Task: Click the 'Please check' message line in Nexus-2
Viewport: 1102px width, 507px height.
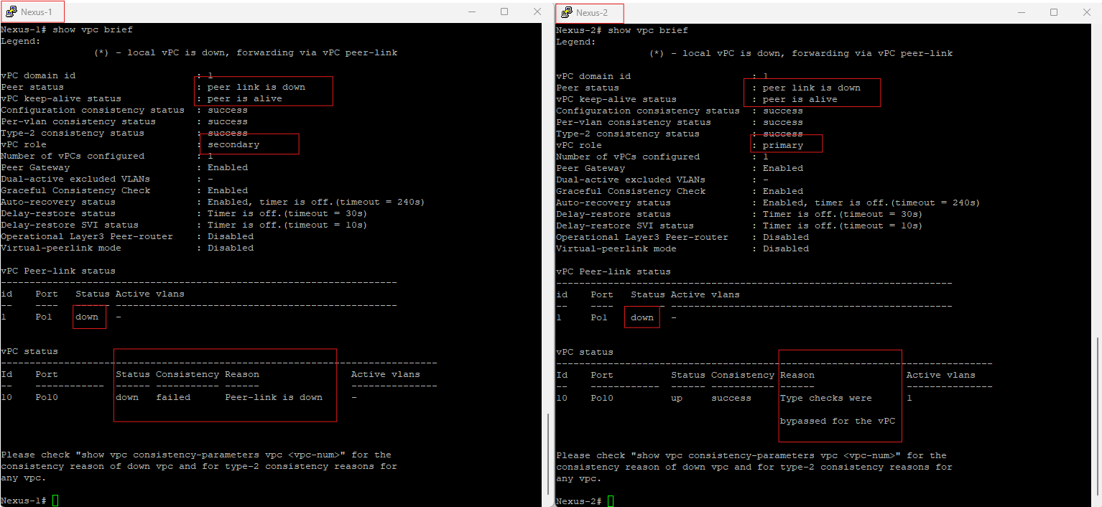Action: (x=751, y=455)
